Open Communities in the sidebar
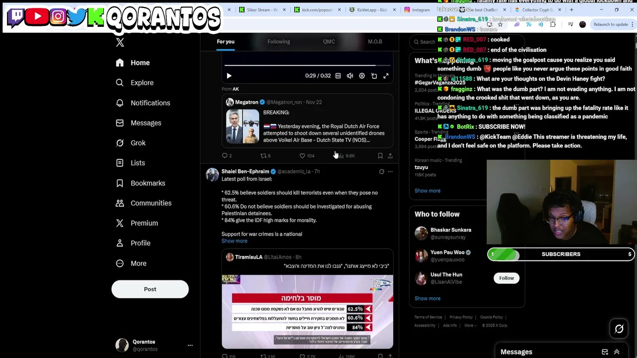 click(143, 203)
